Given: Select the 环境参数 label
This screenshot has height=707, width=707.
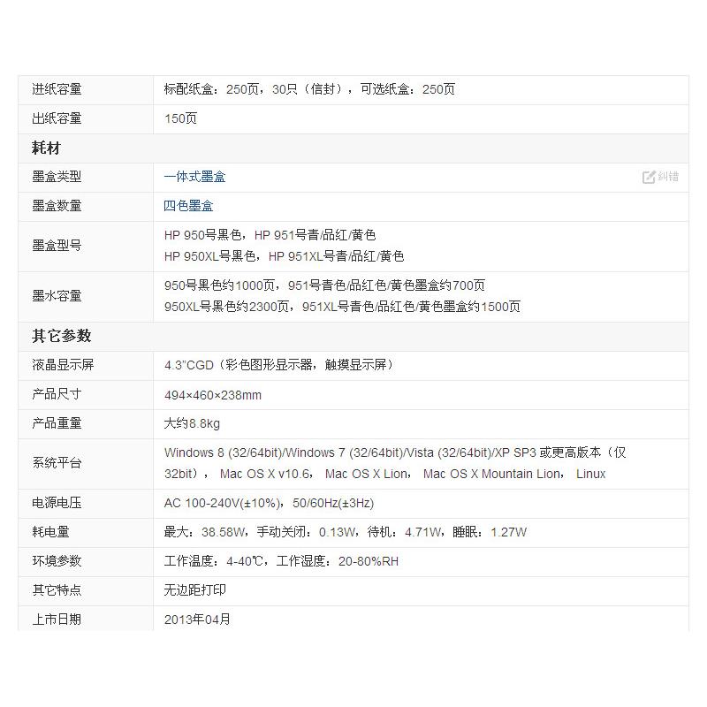Looking at the screenshot, I should click(x=57, y=561).
